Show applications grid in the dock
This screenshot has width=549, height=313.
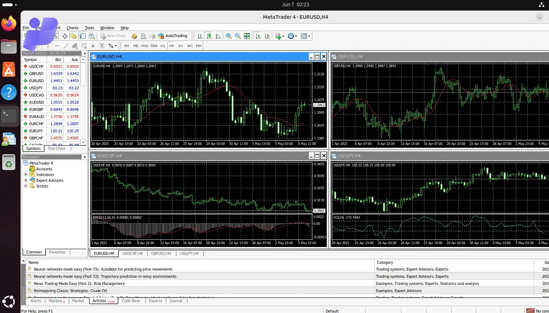click(9, 301)
